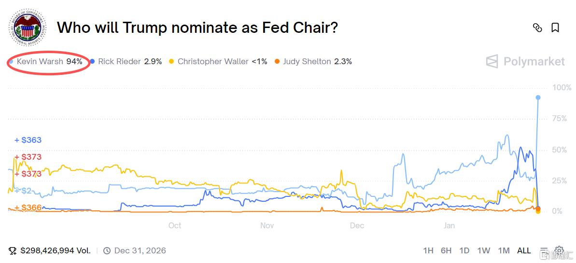Open the chart settings gear
Viewport: 576px width, 263px height.
coord(559,250)
